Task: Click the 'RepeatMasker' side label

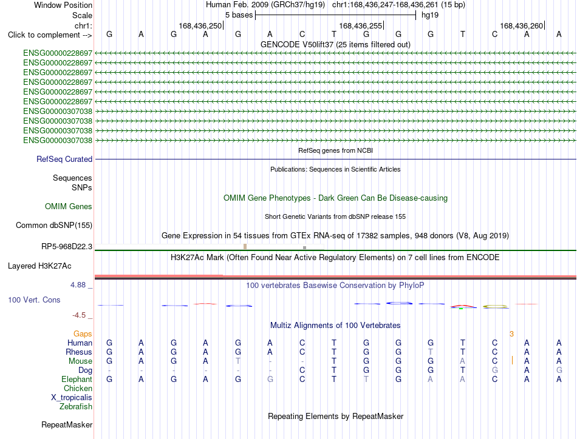Action: point(67,424)
